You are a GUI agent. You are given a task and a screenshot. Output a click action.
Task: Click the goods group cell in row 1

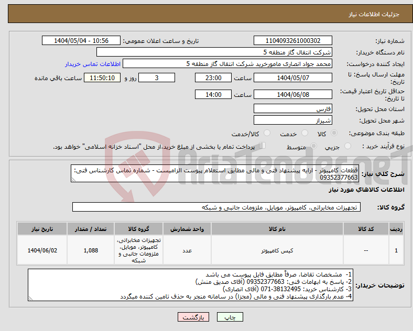point(138,250)
